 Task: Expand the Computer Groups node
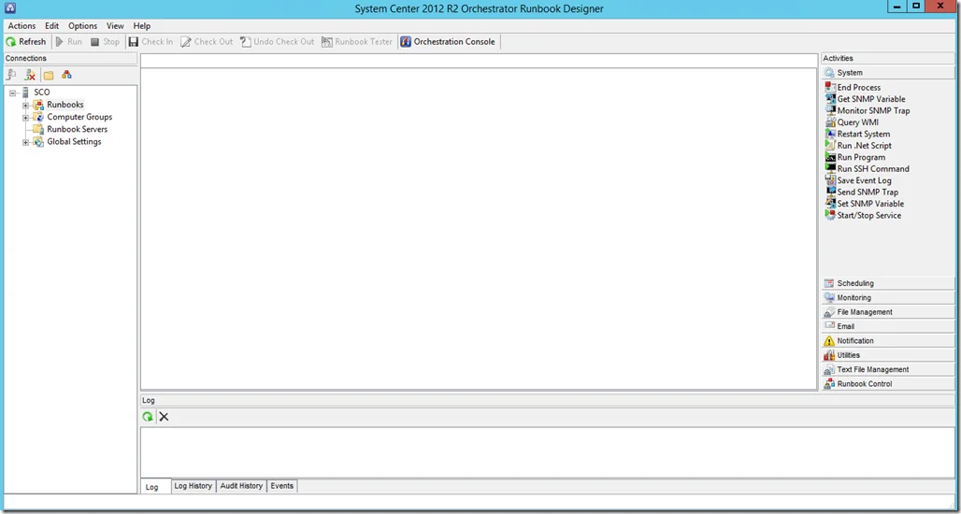point(26,117)
